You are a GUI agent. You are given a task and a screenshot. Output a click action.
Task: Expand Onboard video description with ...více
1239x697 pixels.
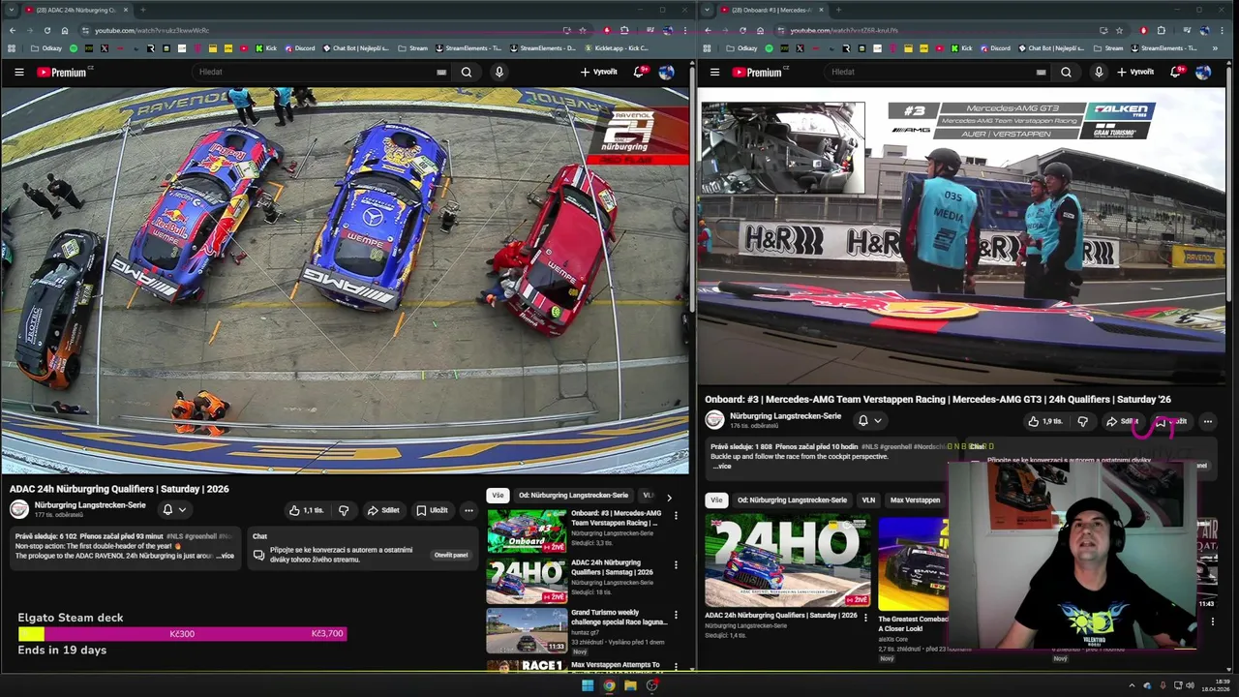[722, 466]
